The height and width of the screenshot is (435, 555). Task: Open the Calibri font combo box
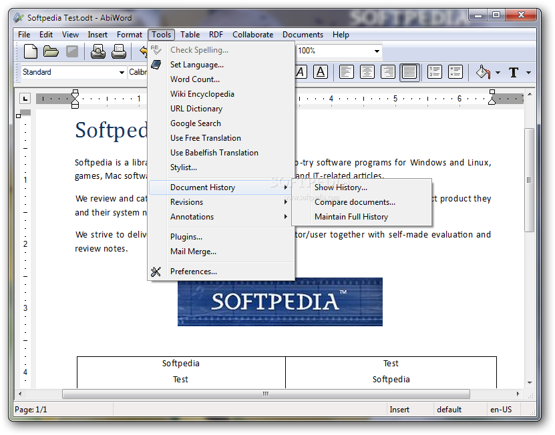coord(138,72)
